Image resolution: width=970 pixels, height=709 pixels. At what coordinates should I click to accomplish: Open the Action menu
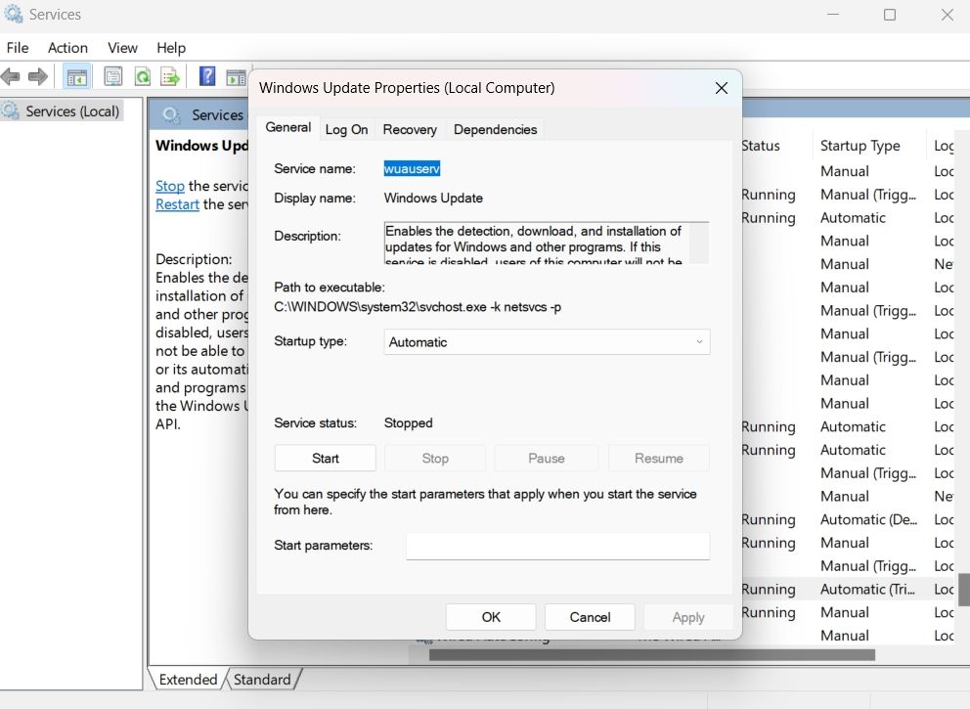click(67, 48)
